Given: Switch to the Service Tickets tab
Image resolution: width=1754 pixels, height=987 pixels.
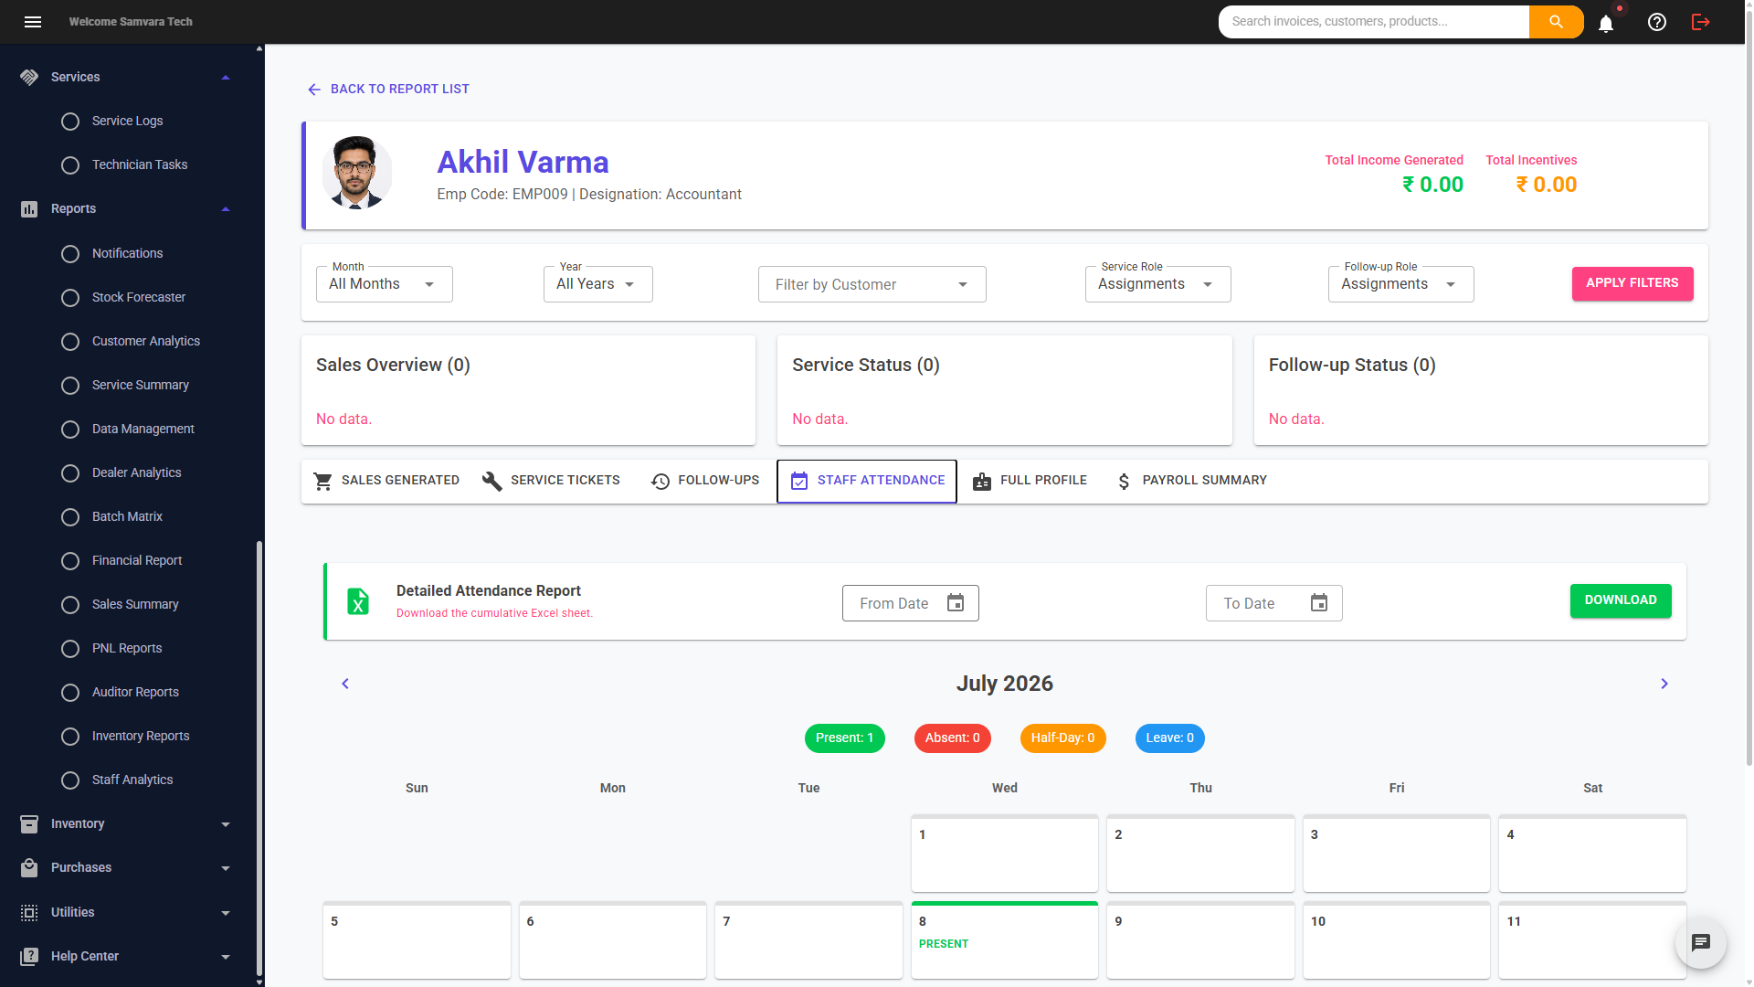Looking at the screenshot, I should [551, 481].
